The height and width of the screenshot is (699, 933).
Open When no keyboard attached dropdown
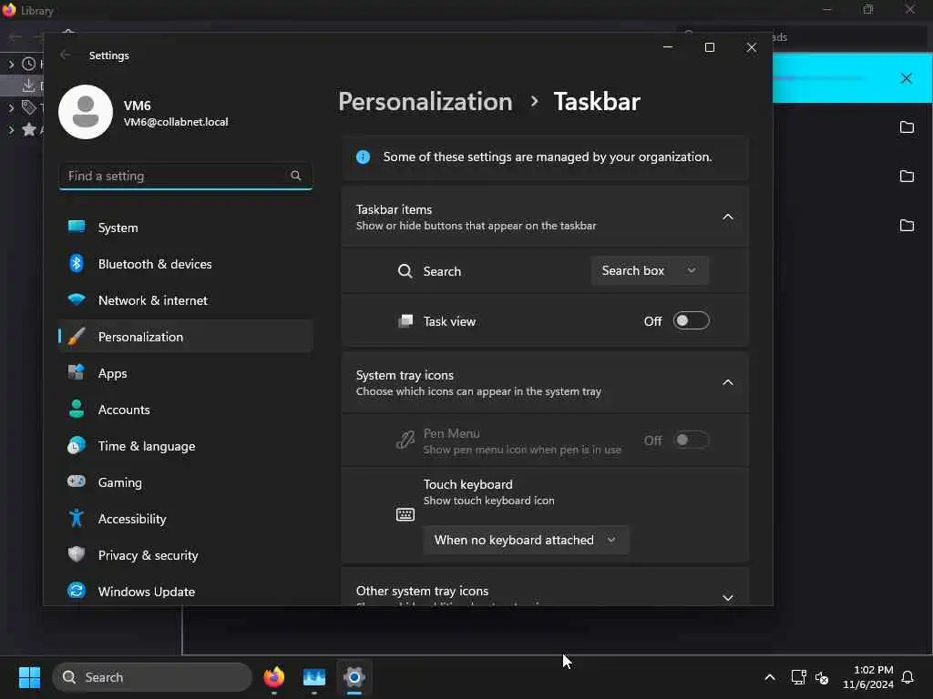(526, 540)
